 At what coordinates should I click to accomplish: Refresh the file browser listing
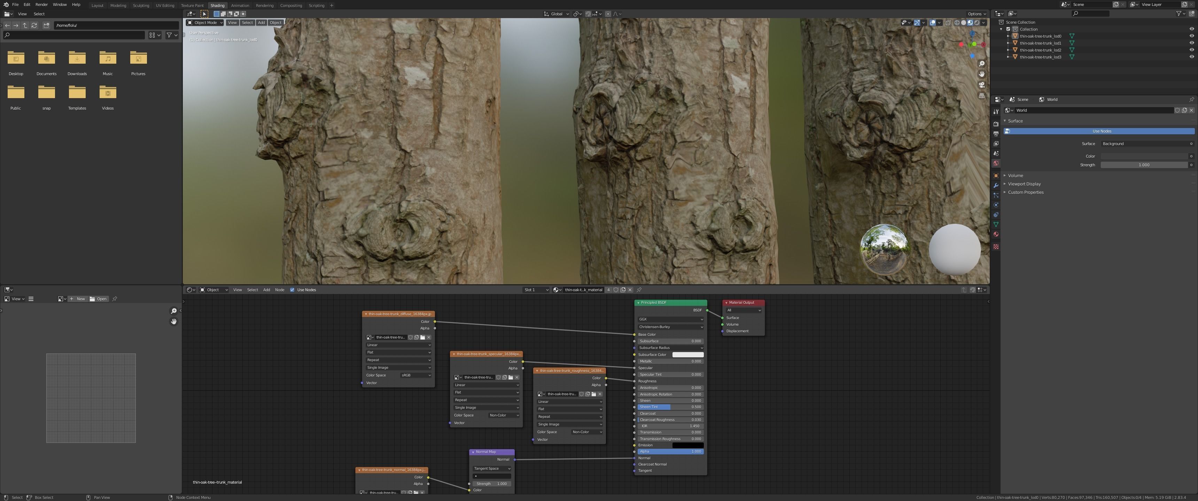click(x=34, y=25)
